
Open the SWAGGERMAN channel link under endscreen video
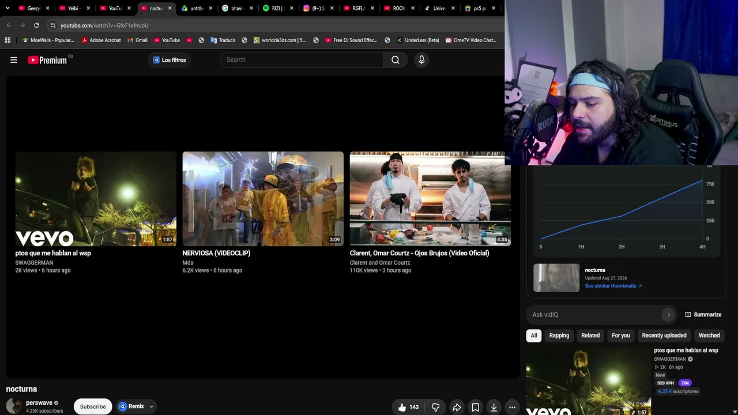pos(34,263)
